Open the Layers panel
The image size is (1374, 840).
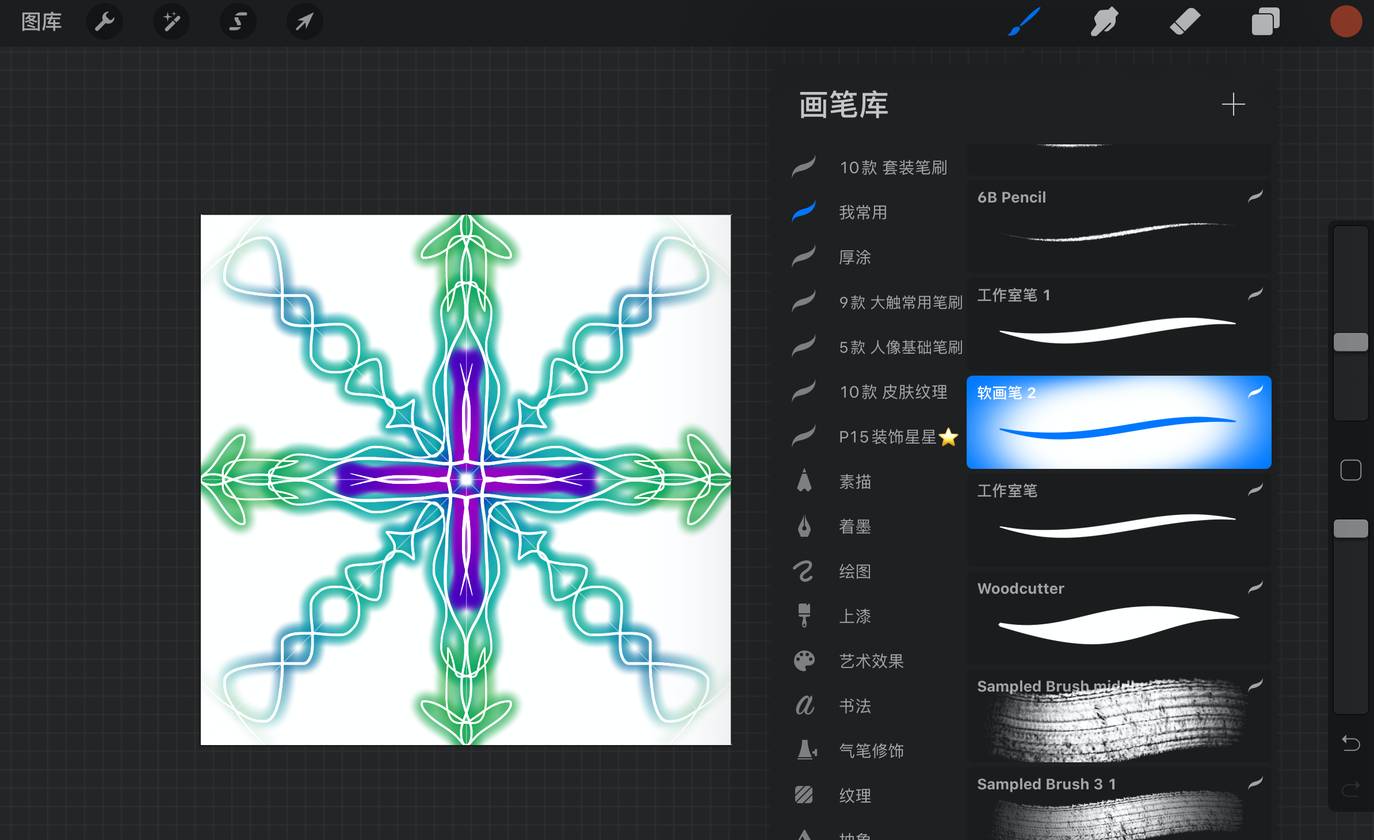[1265, 22]
